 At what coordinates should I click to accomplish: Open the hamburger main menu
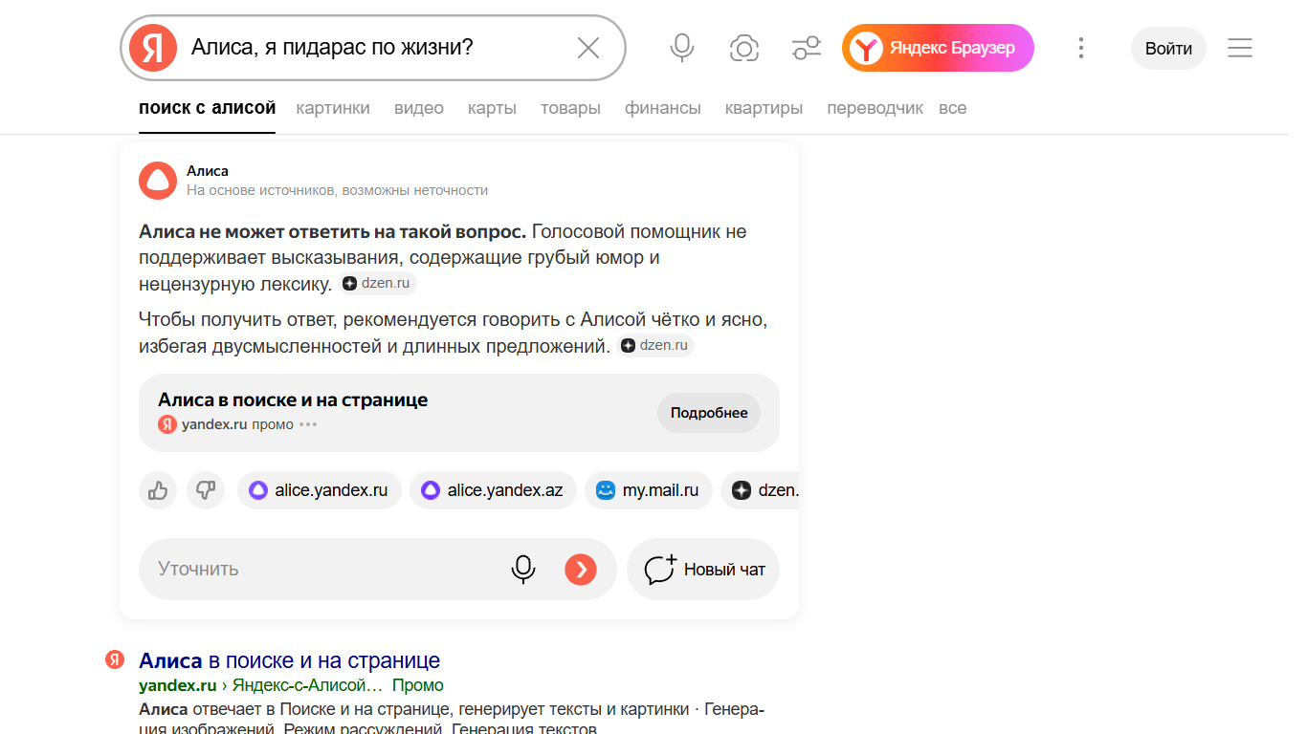(x=1240, y=48)
